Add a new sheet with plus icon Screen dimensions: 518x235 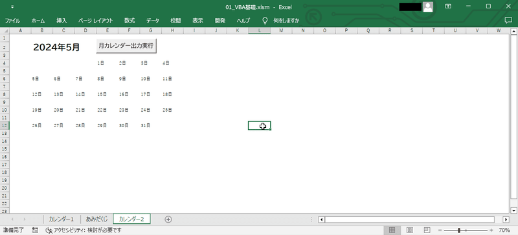pos(168,219)
